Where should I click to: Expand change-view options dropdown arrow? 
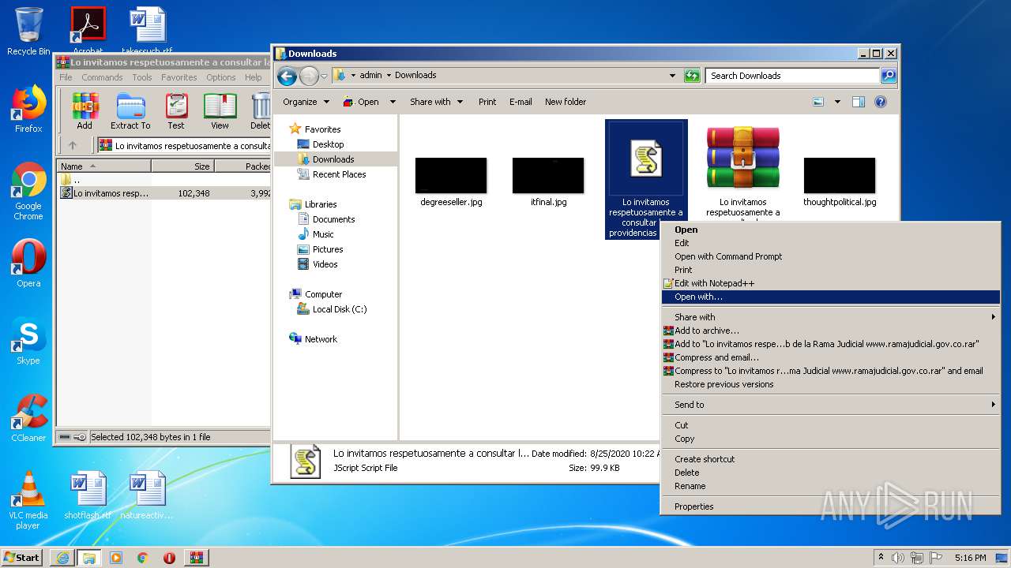[x=837, y=102]
